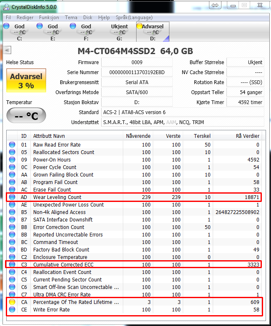
Task: Select the D: Advarsel drive tab
Action: coord(153,32)
